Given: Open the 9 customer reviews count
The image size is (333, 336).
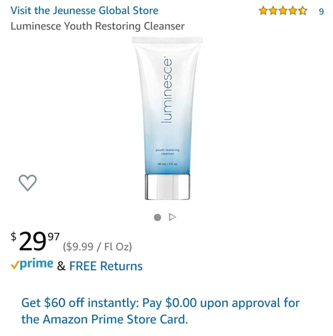Looking at the screenshot, I should (321, 12).
